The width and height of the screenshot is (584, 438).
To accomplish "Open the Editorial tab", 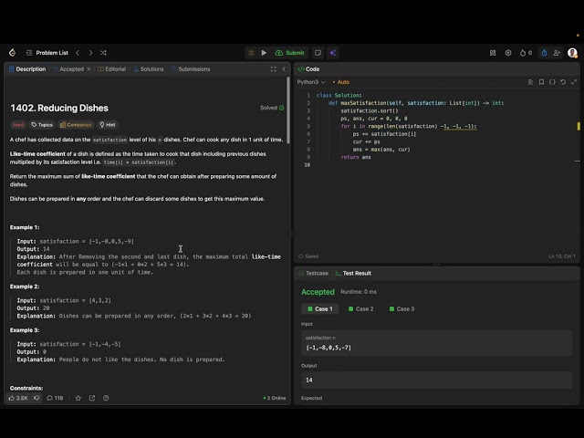I will pos(111,69).
